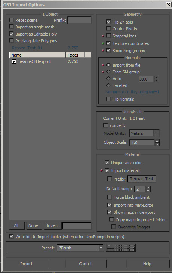The height and width of the screenshot is (273, 172).
Task: Click the All selection button
Action: coord(16,225)
